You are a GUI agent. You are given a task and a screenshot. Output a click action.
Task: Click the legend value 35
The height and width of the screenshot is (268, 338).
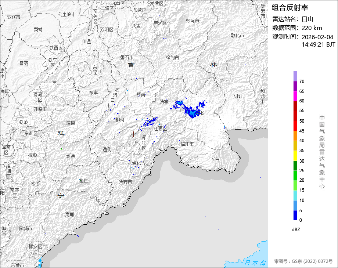(x=302, y=151)
